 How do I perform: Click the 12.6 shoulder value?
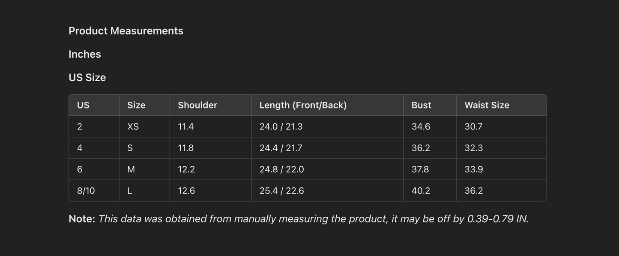pos(186,191)
